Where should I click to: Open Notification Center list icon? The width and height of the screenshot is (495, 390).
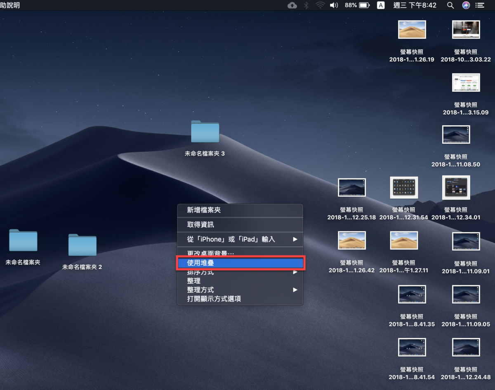click(x=480, y=5)
